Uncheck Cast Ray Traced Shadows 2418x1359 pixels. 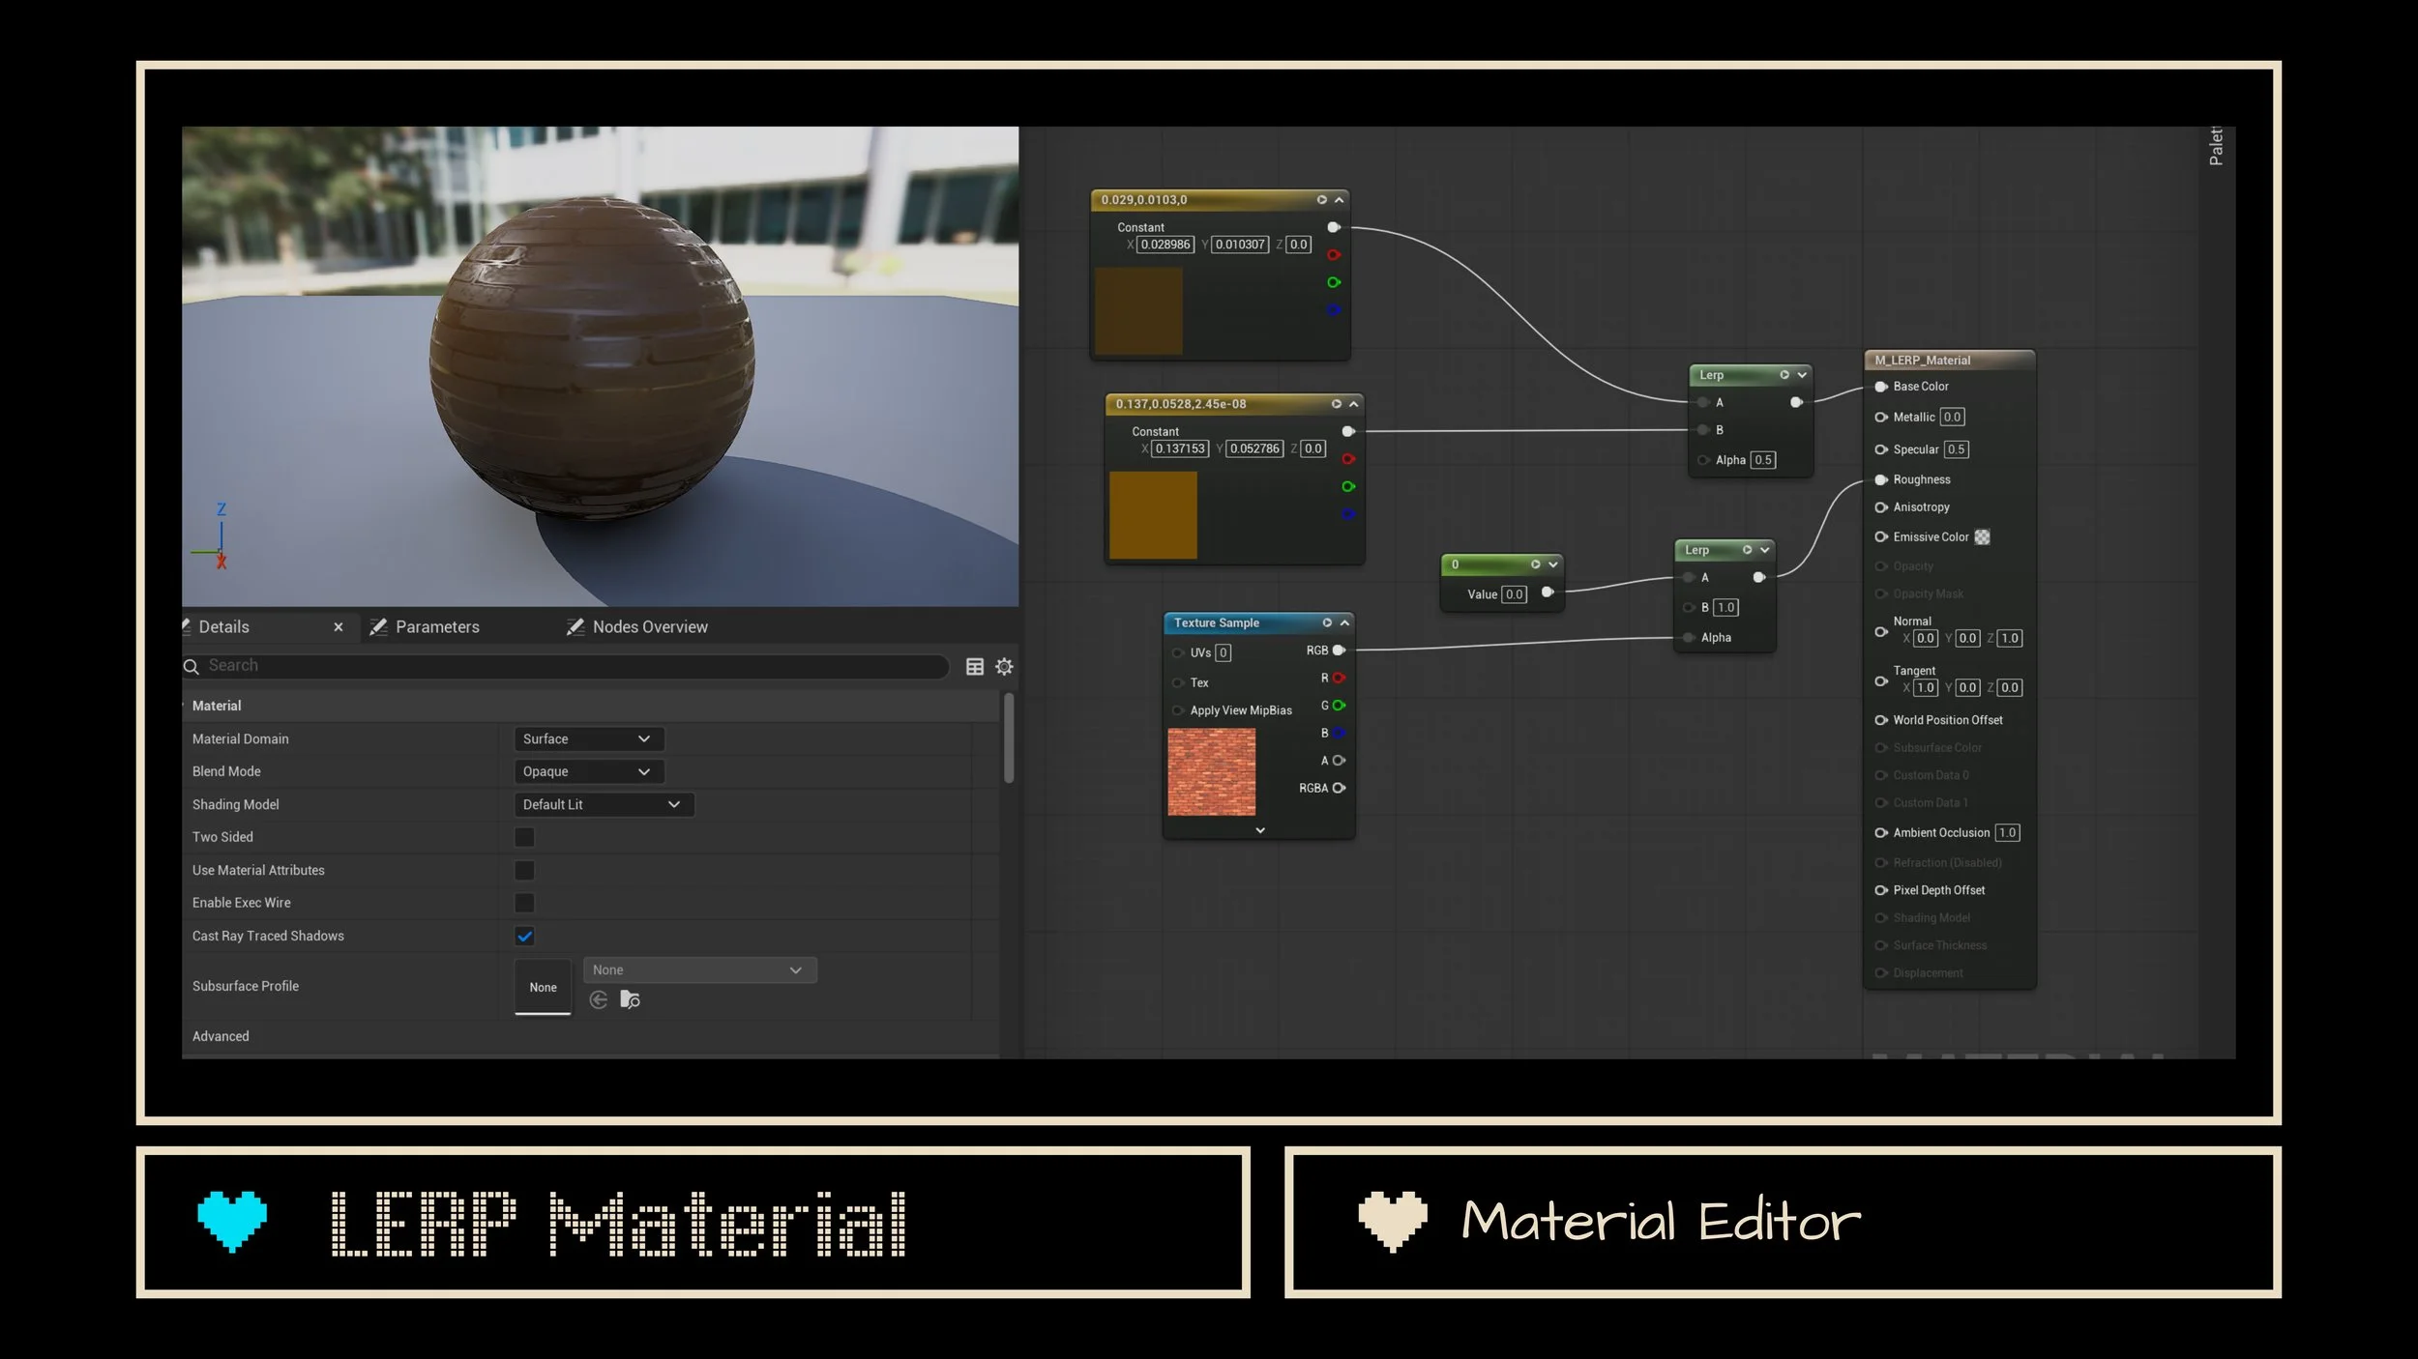click(x=524, y=936)
